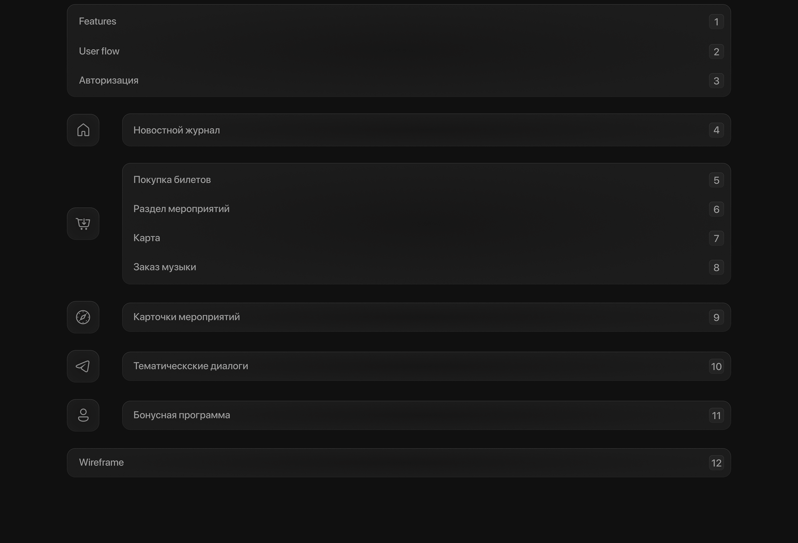Click the compass icon button
Viewport: 798px width, 543px height.
(83, 317)
